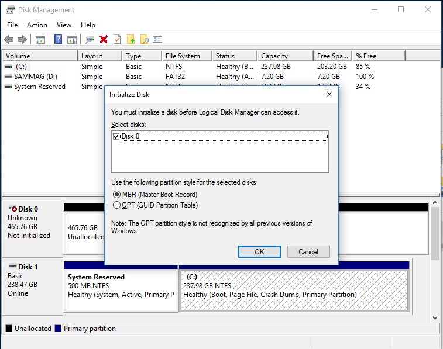443x349 pixels.
Task: Open the File menu
Action: (12, 25)
